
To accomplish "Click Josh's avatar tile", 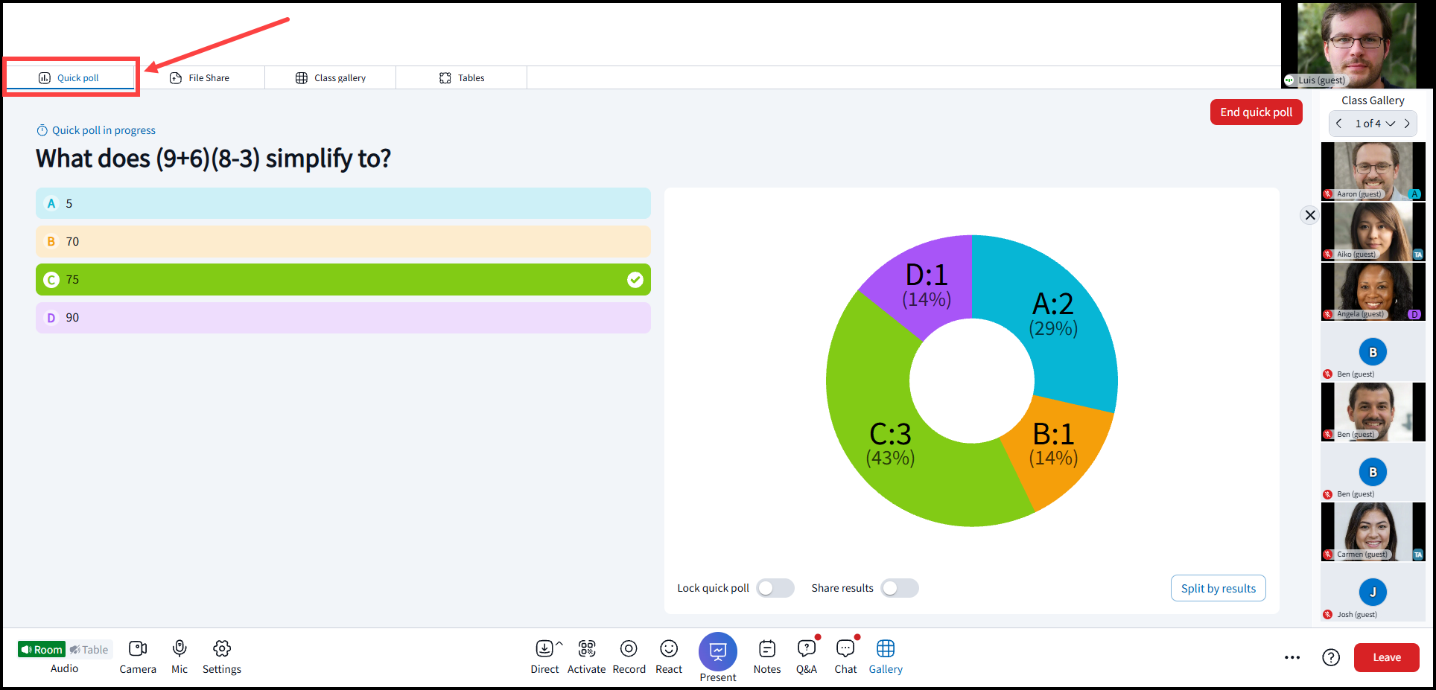I will pos(1373,592).
